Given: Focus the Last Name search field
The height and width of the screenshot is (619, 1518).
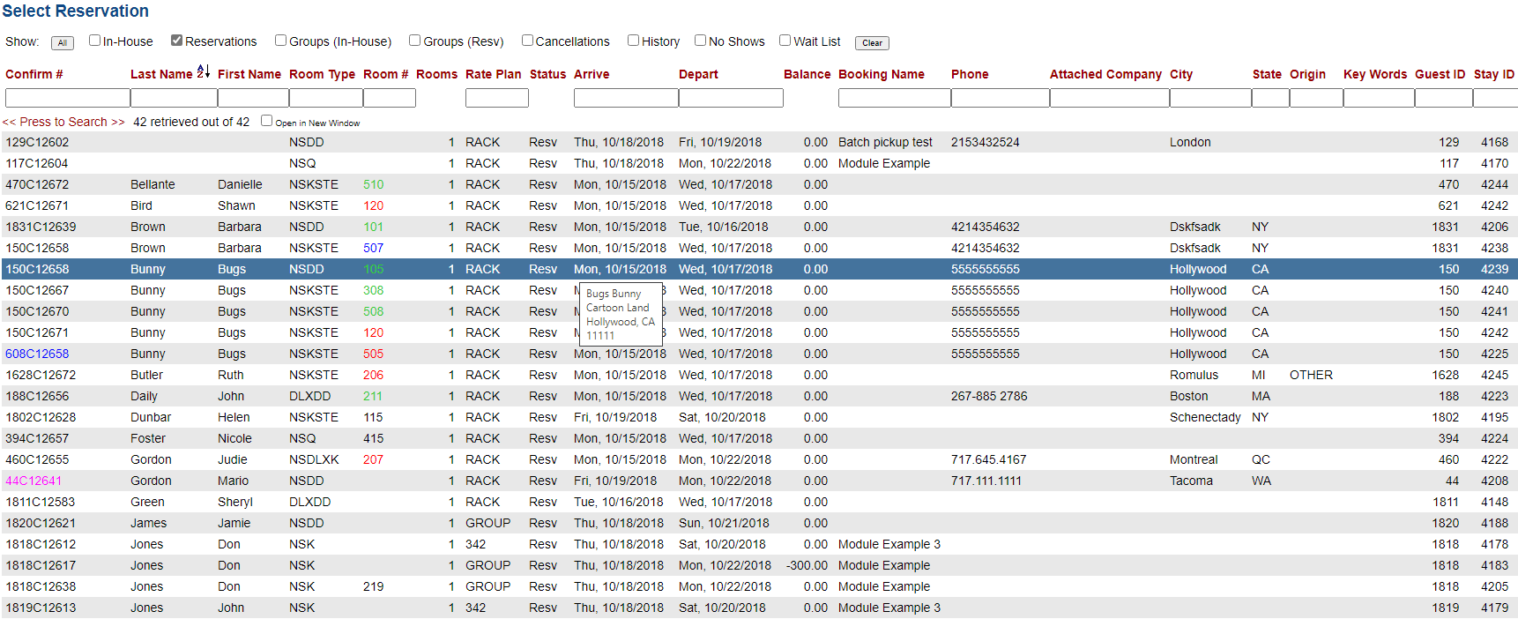Looking at the screenshot, I should pos(174,98).
